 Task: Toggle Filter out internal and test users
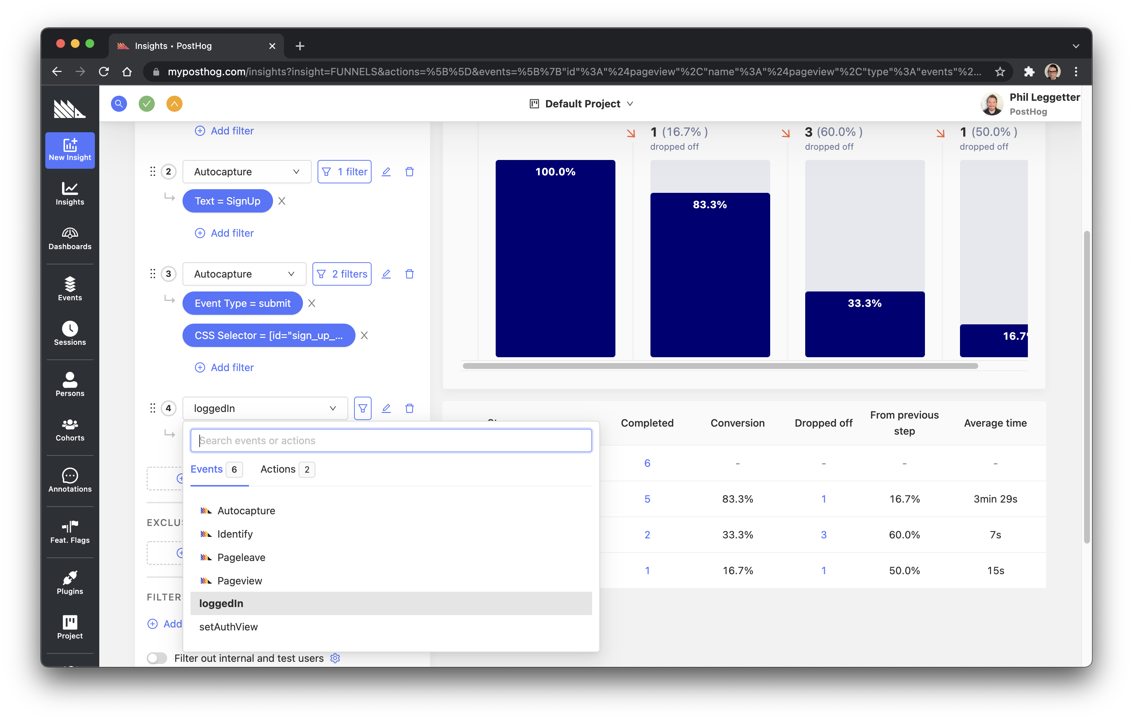click(156, 658)
